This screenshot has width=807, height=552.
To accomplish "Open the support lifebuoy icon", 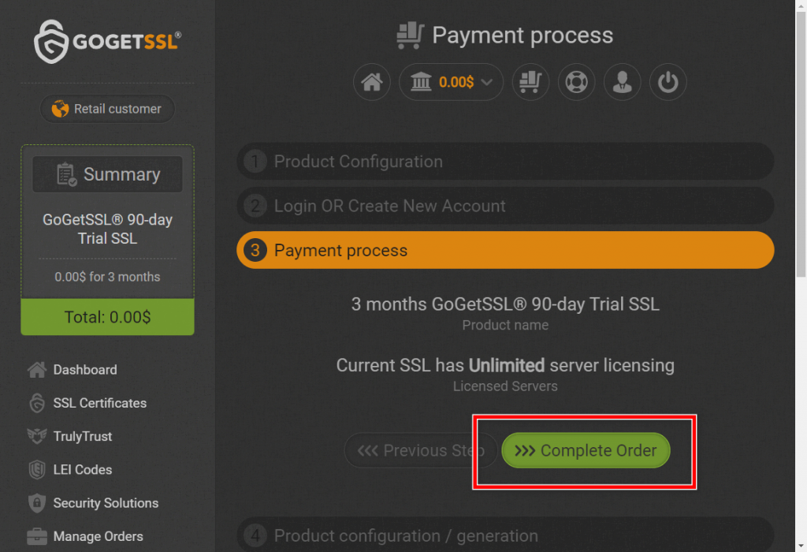I will 576,82.
